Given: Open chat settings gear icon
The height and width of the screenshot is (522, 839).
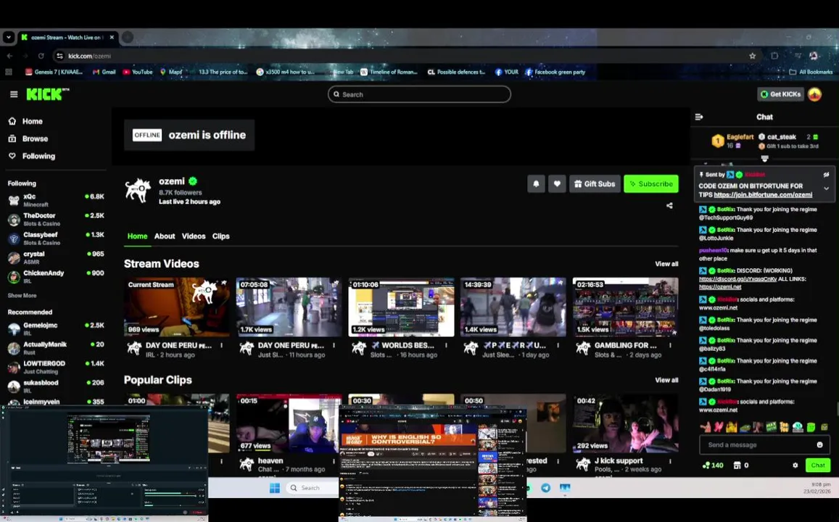Looking at the screenshot, I should tap(795, 465).
